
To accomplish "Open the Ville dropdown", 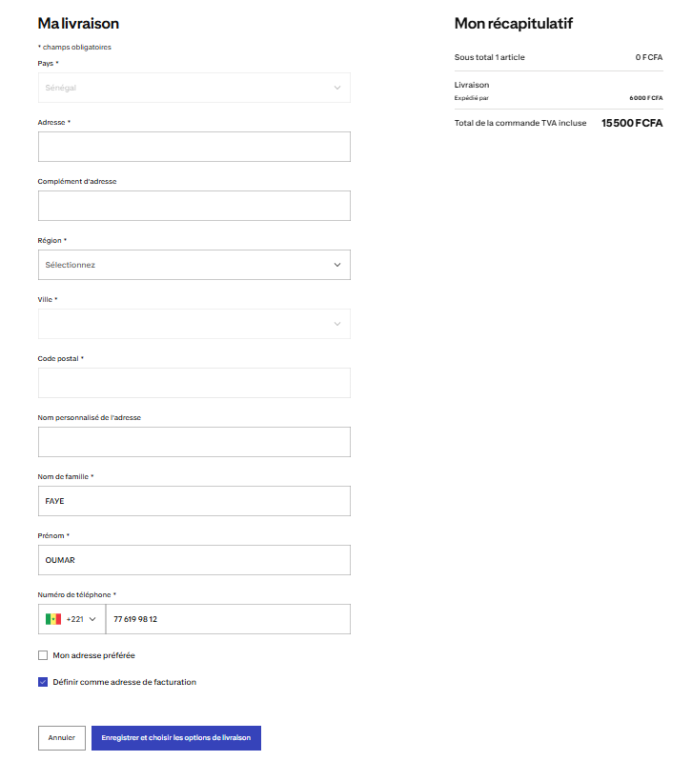I will tap(194, 324).
